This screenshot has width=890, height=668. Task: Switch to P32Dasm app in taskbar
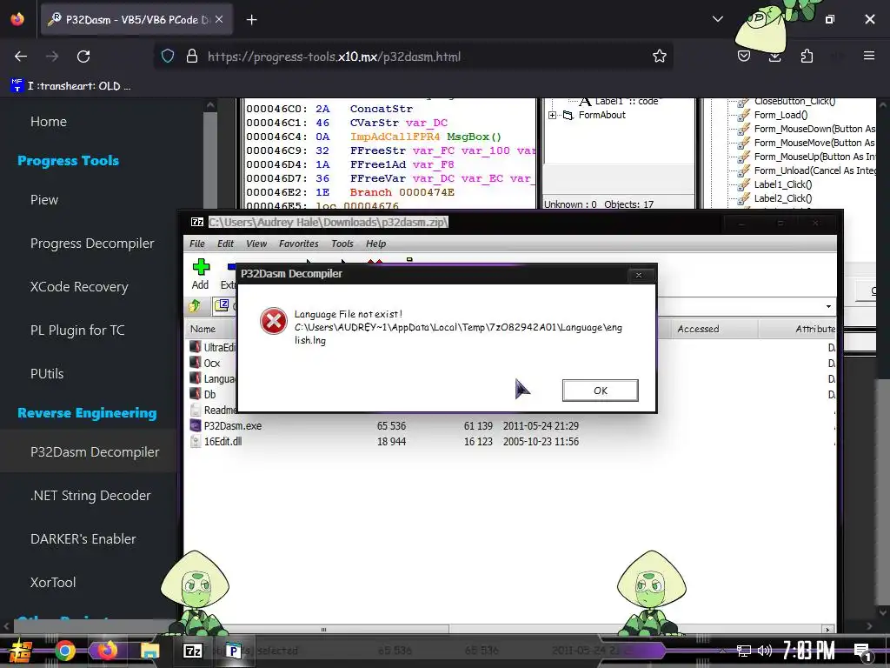tap(233, 651)
